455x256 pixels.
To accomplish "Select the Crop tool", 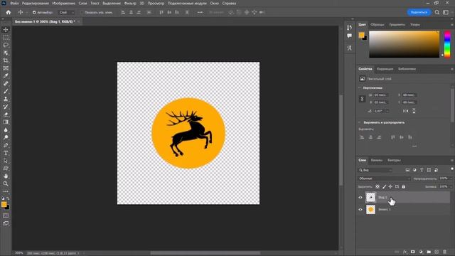I will (x=6, y=60).
